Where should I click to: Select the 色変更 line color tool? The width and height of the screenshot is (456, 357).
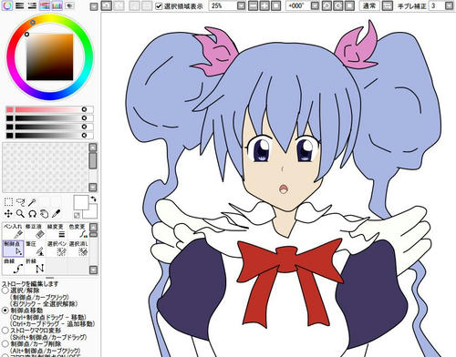click(x=78, y=231)
